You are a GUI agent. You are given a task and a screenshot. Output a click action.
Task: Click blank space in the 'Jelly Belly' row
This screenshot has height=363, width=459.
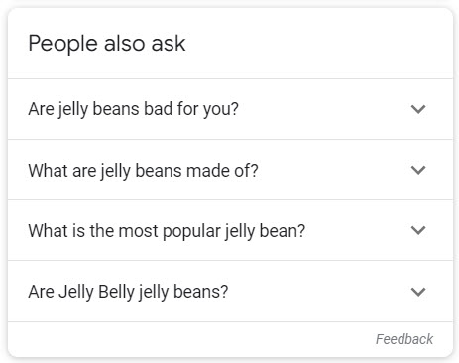(x=319, y=291)
